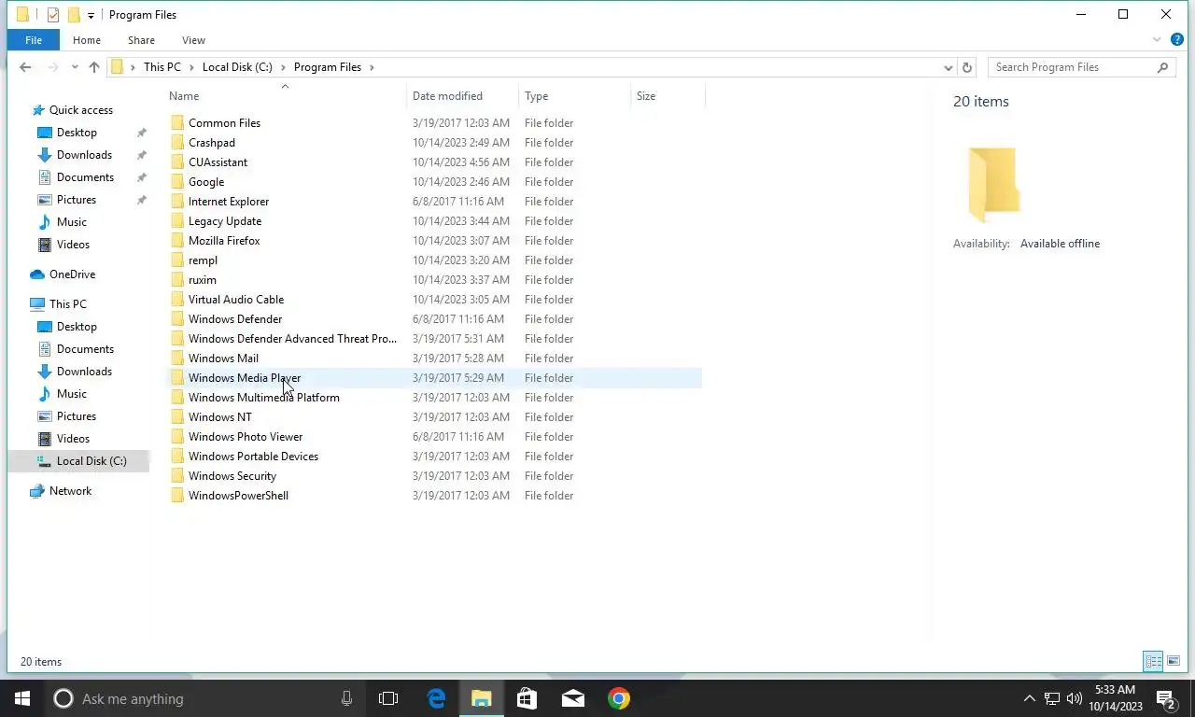Select pinned Pictures under Quick access
Image resolution: width=1195 pixels, height=717 pixels.
[77, 200]
